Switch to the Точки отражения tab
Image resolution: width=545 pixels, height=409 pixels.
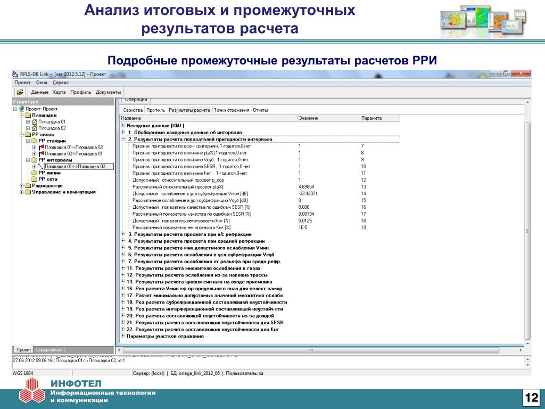click(x=232, y=110)
